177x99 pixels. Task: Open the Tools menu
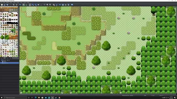[21, 2]
